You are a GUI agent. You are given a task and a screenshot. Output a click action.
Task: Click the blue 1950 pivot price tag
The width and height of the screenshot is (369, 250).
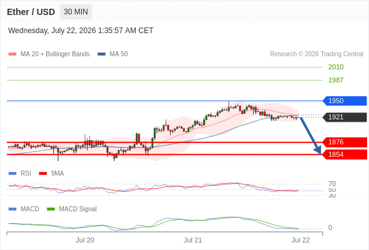click(x=345, y=101)
